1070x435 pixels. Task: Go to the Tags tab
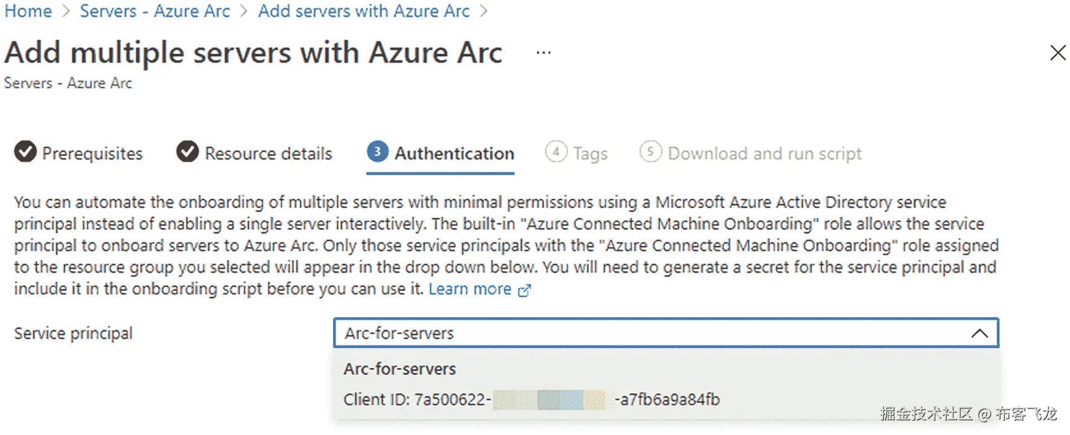[x=590, y=154]
